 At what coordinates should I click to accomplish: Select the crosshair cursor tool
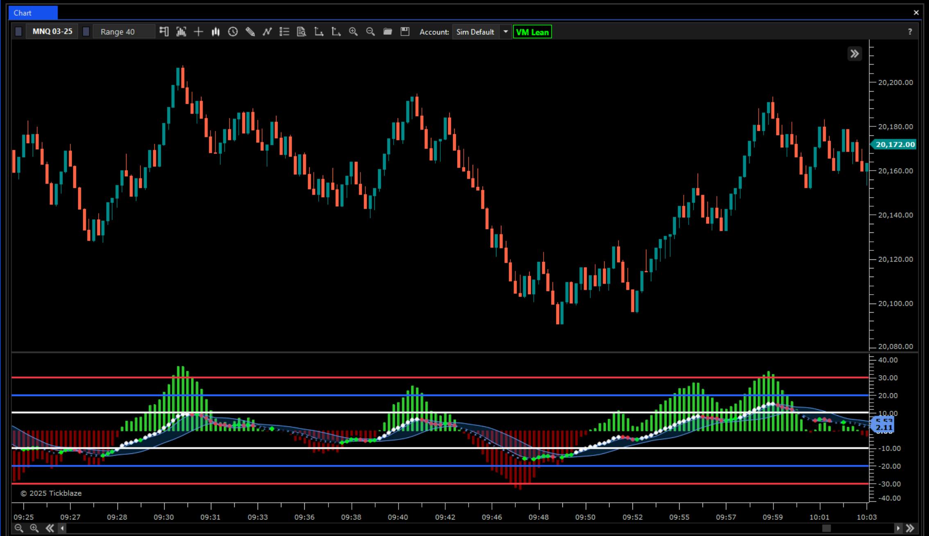coord(198,32)
